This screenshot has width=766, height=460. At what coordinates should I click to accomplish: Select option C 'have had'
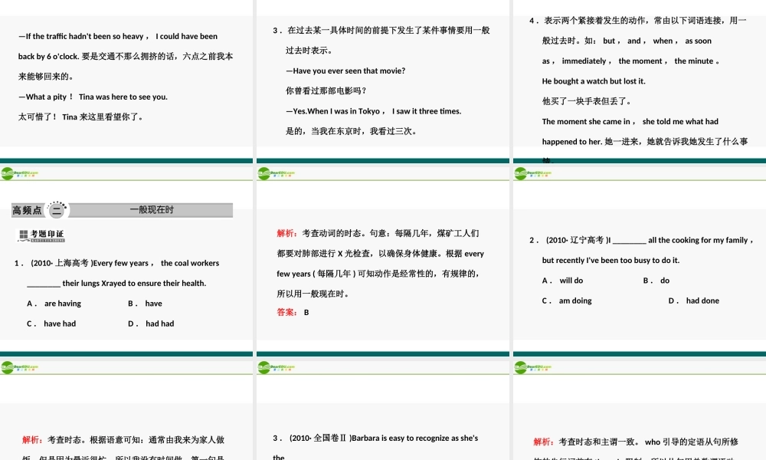click(51, 323)
